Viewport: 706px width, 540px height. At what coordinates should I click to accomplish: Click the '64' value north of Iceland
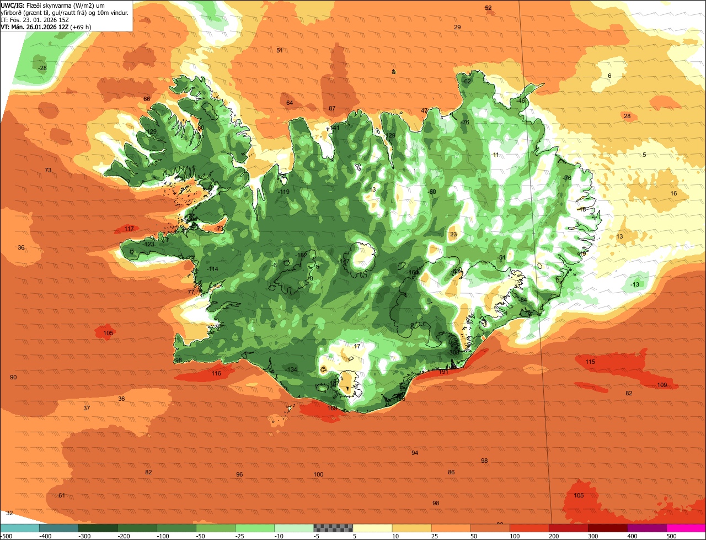(x=290, y=103)
